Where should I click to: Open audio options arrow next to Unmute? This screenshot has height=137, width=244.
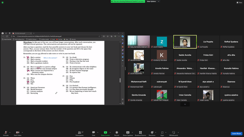(10, 132)
